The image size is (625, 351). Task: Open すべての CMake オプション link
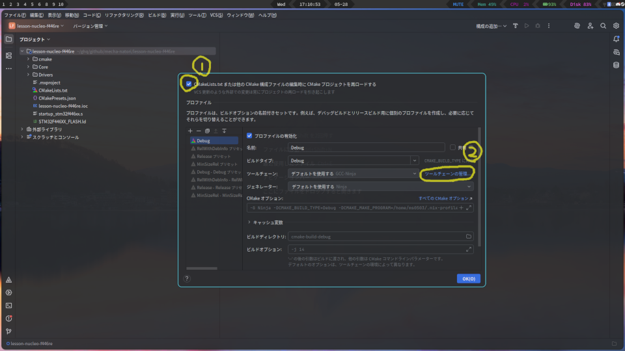point(443,198)
